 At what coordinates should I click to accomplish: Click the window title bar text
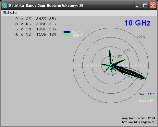point(46,5)
